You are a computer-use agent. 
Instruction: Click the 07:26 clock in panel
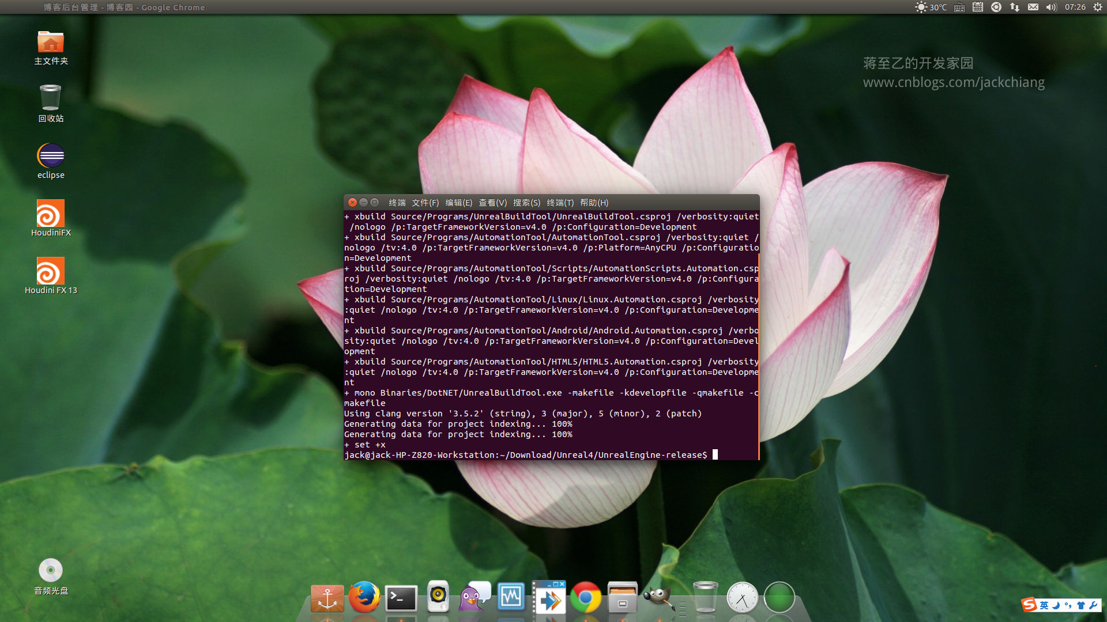coord(1075,7)
